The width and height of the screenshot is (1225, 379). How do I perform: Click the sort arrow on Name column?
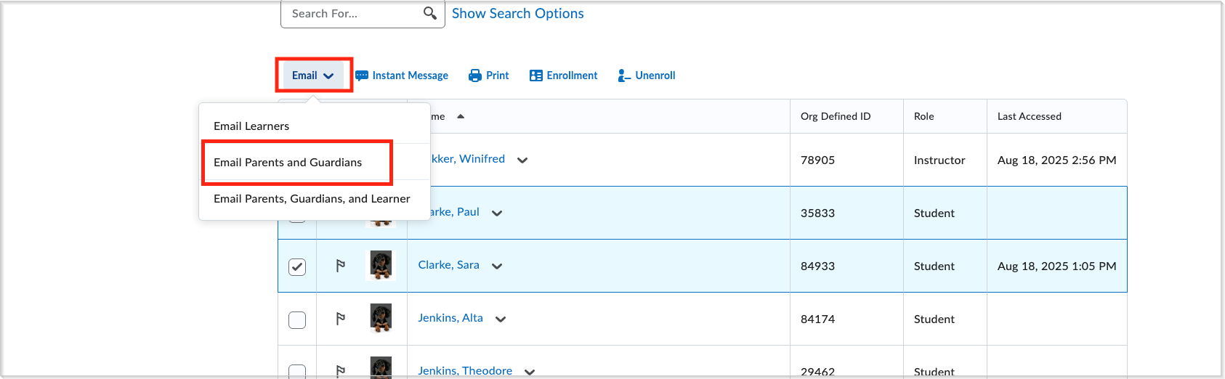coord(461,116)
